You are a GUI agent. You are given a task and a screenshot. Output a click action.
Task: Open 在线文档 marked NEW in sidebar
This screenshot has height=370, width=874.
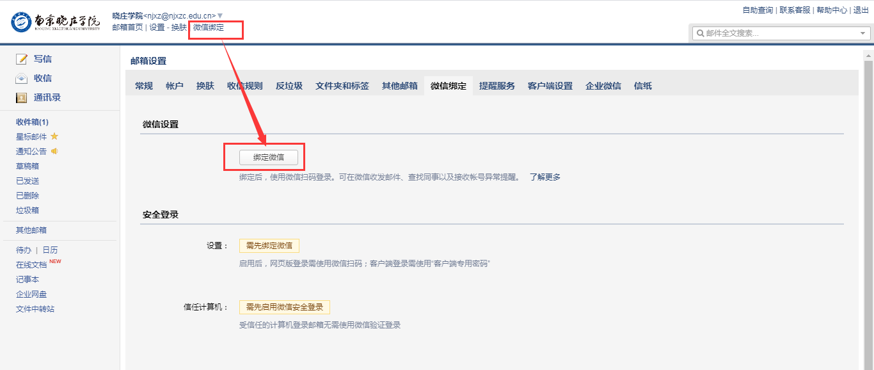coord(31,264)
